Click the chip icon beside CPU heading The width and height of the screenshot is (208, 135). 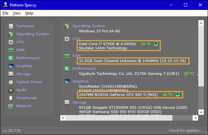pyautogui.click(x=67, y=39)
